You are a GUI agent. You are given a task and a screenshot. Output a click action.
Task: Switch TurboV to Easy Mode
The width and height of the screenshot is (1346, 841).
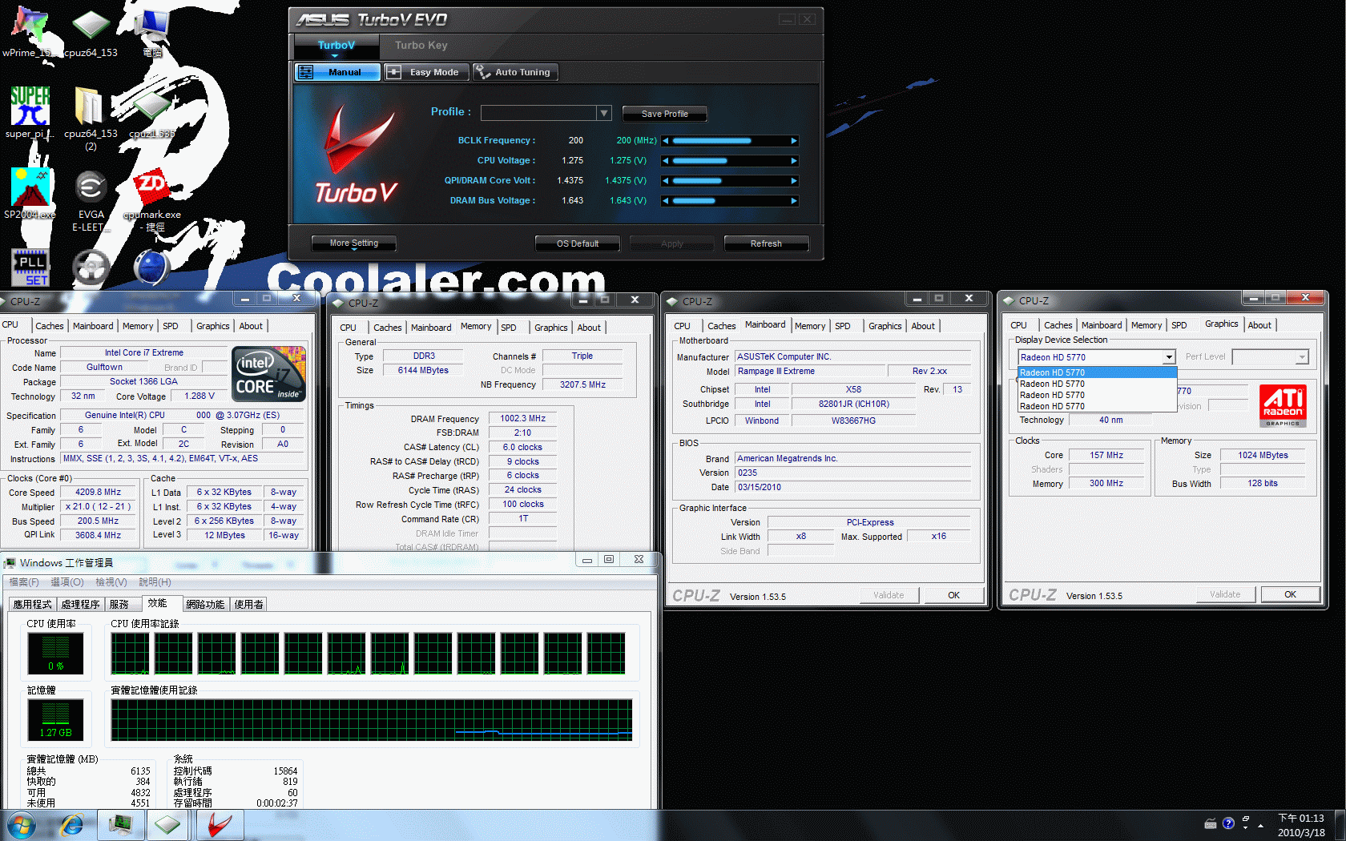425,72
